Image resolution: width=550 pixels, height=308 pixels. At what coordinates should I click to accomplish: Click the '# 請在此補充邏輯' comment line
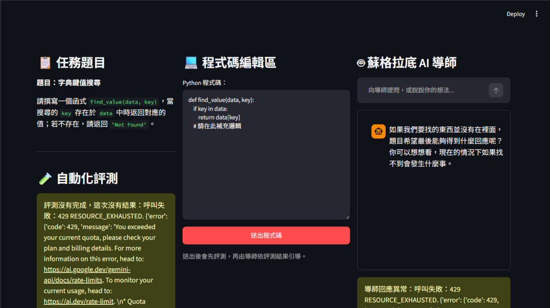[x=217, y=126]
